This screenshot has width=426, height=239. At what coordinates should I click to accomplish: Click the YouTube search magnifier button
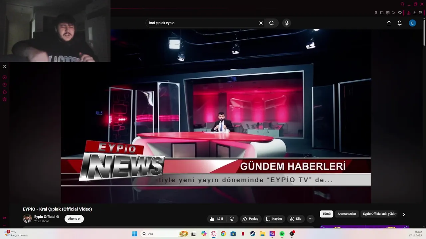[x=272, y=23]
